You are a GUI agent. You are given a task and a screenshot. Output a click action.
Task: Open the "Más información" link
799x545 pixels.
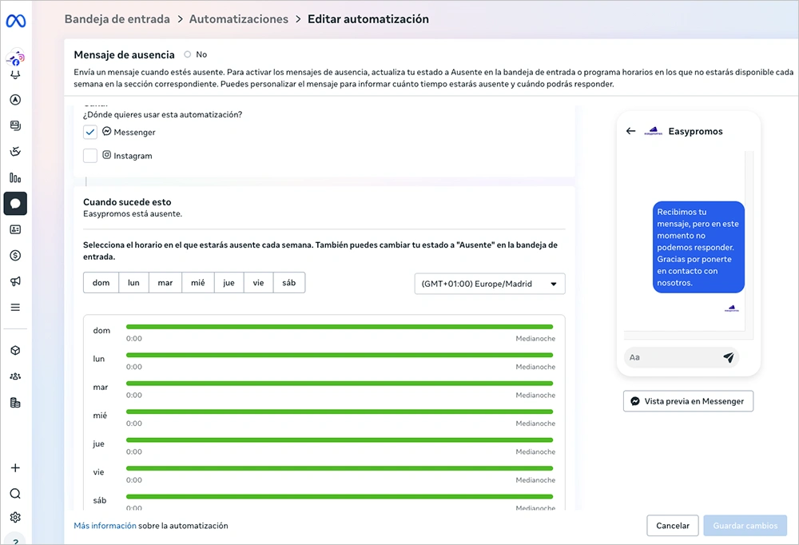pyautogui.click(x=105, y=526)
